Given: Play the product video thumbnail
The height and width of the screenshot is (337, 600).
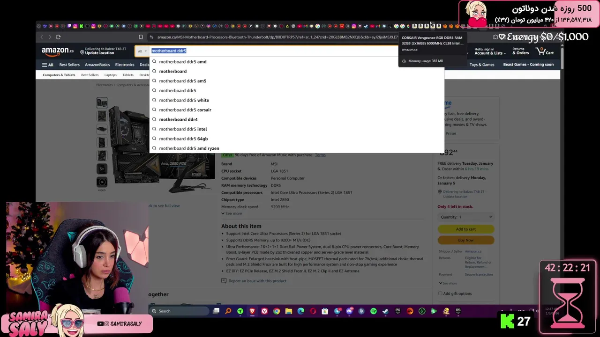Looking at the screenshot, I should 102,182.
